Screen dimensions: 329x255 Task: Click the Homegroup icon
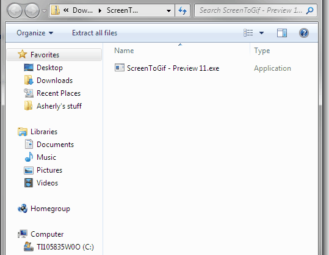click(23, 209)
